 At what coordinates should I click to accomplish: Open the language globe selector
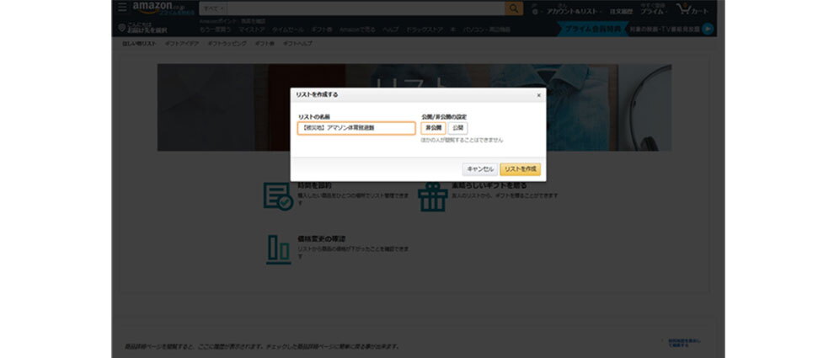[x=534, y=11]
